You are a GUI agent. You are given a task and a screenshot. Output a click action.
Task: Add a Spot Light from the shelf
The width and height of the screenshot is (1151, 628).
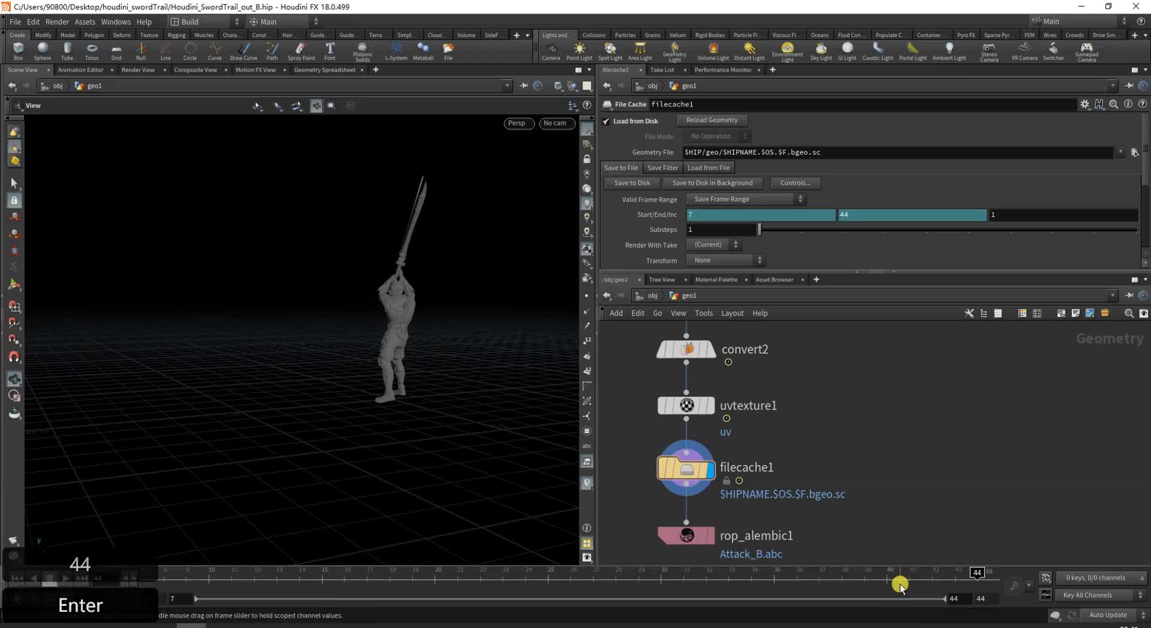click(x=610, y=51)
